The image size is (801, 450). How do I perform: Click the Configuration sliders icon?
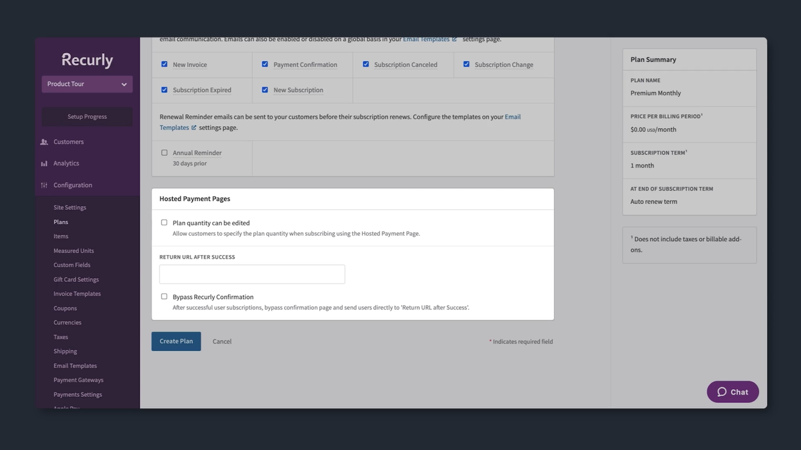coord(44,185)
